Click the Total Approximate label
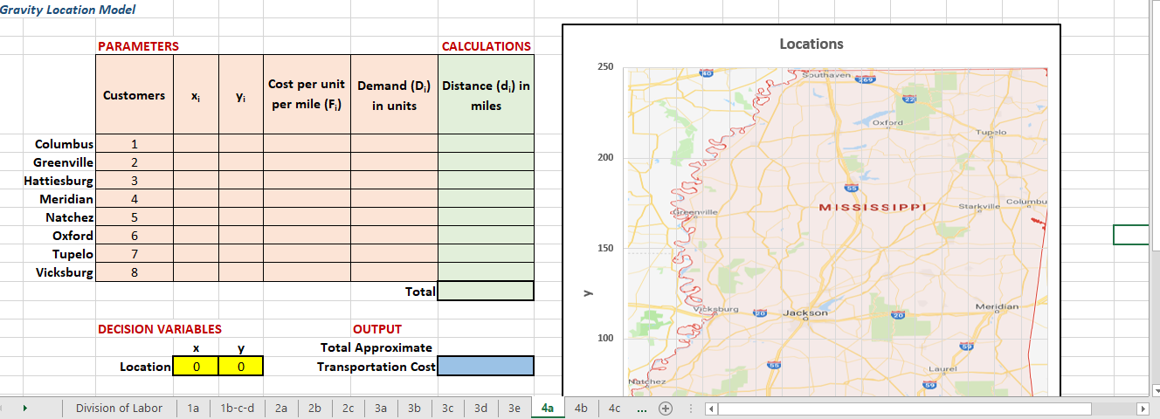1160x419 pixels. pos(376,347)
